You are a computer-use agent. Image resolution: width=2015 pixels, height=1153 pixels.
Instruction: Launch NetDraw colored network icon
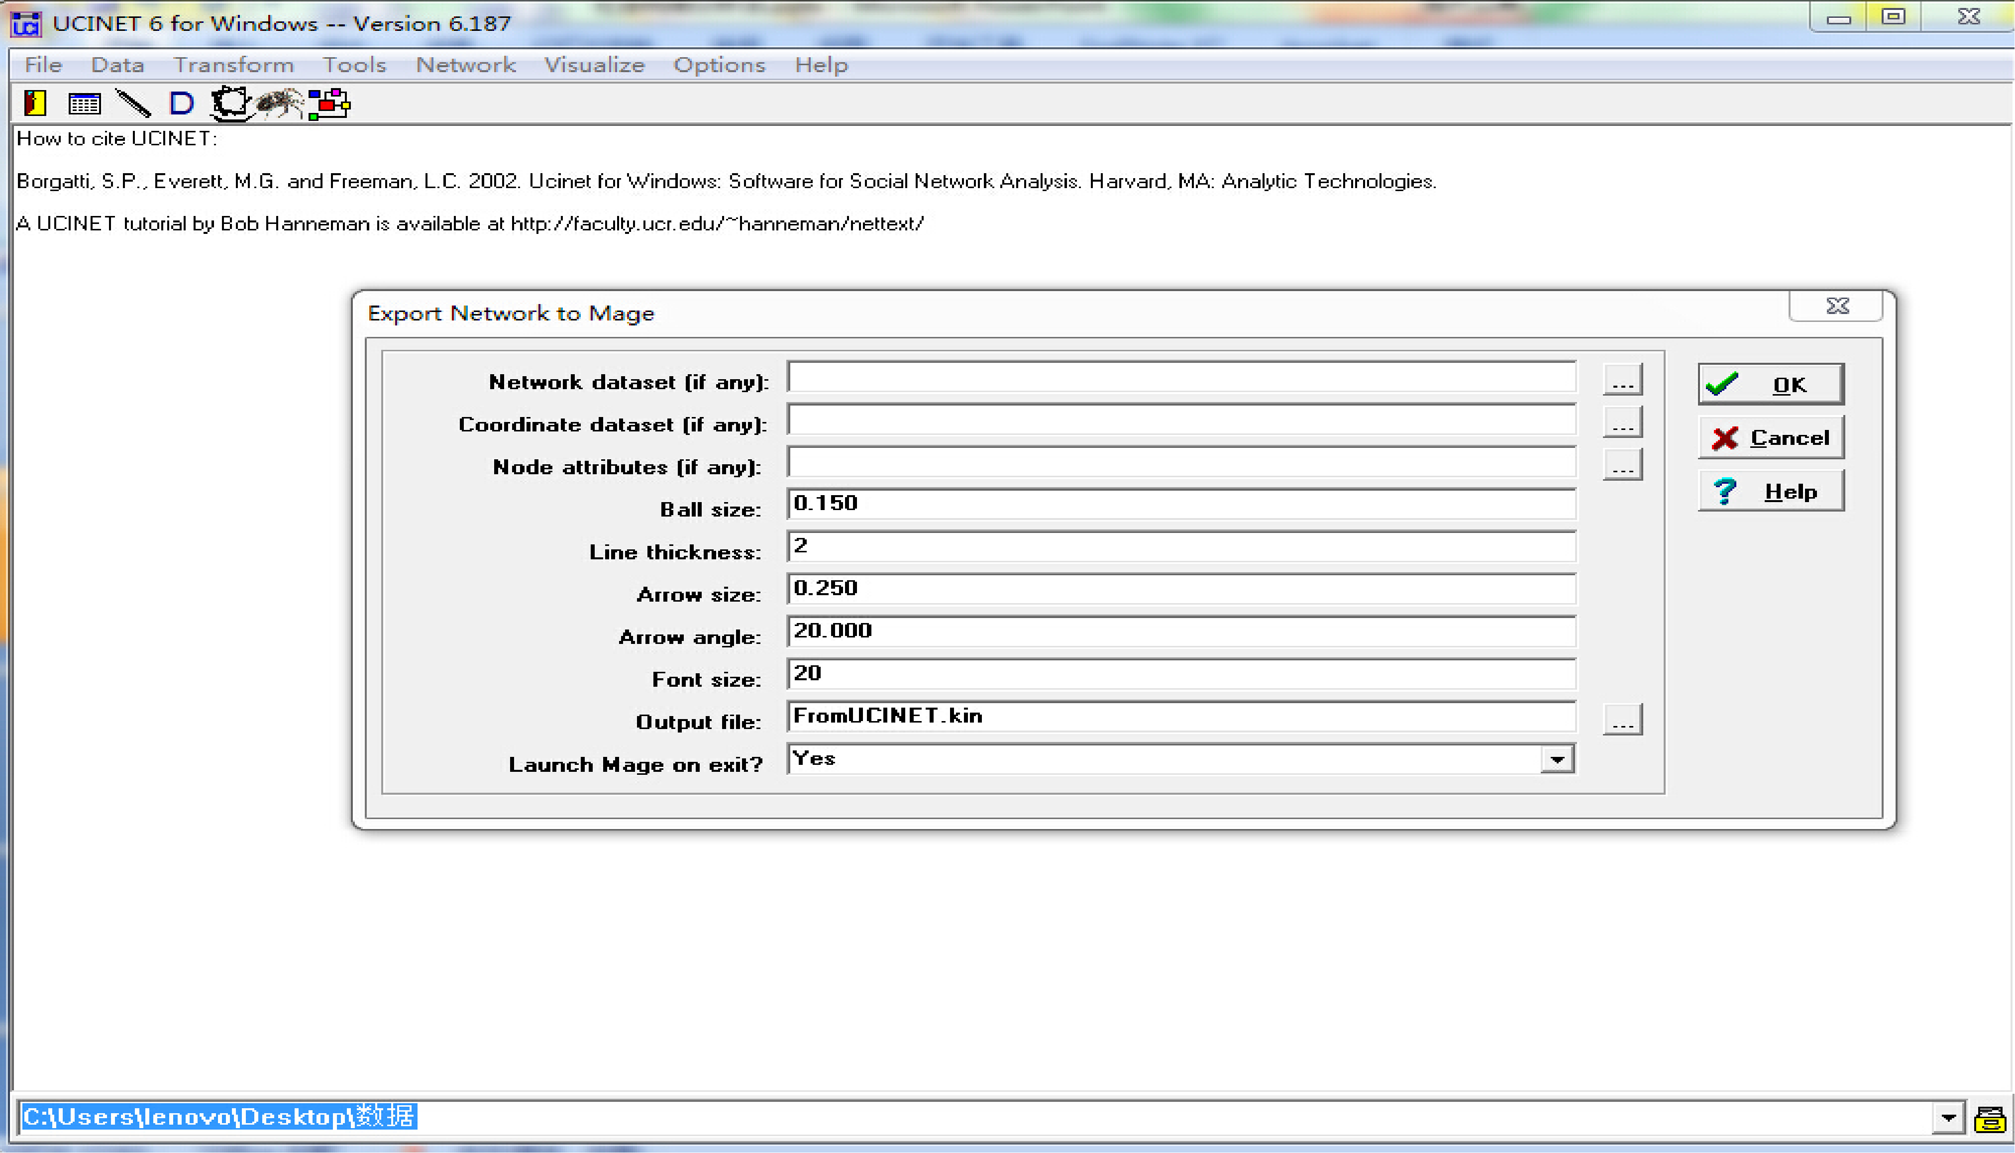click(x=329, y=103)
